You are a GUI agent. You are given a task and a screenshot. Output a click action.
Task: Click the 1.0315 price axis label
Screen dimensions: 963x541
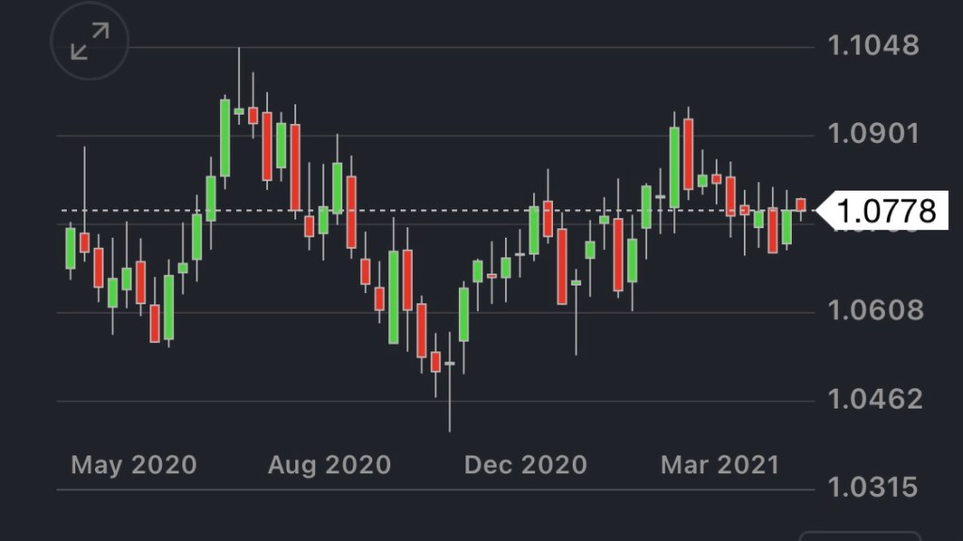(x=874, y=487)
